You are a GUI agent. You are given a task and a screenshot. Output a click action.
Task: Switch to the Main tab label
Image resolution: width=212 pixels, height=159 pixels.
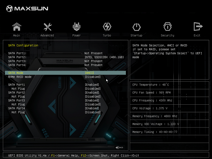[x=17, y=35]
